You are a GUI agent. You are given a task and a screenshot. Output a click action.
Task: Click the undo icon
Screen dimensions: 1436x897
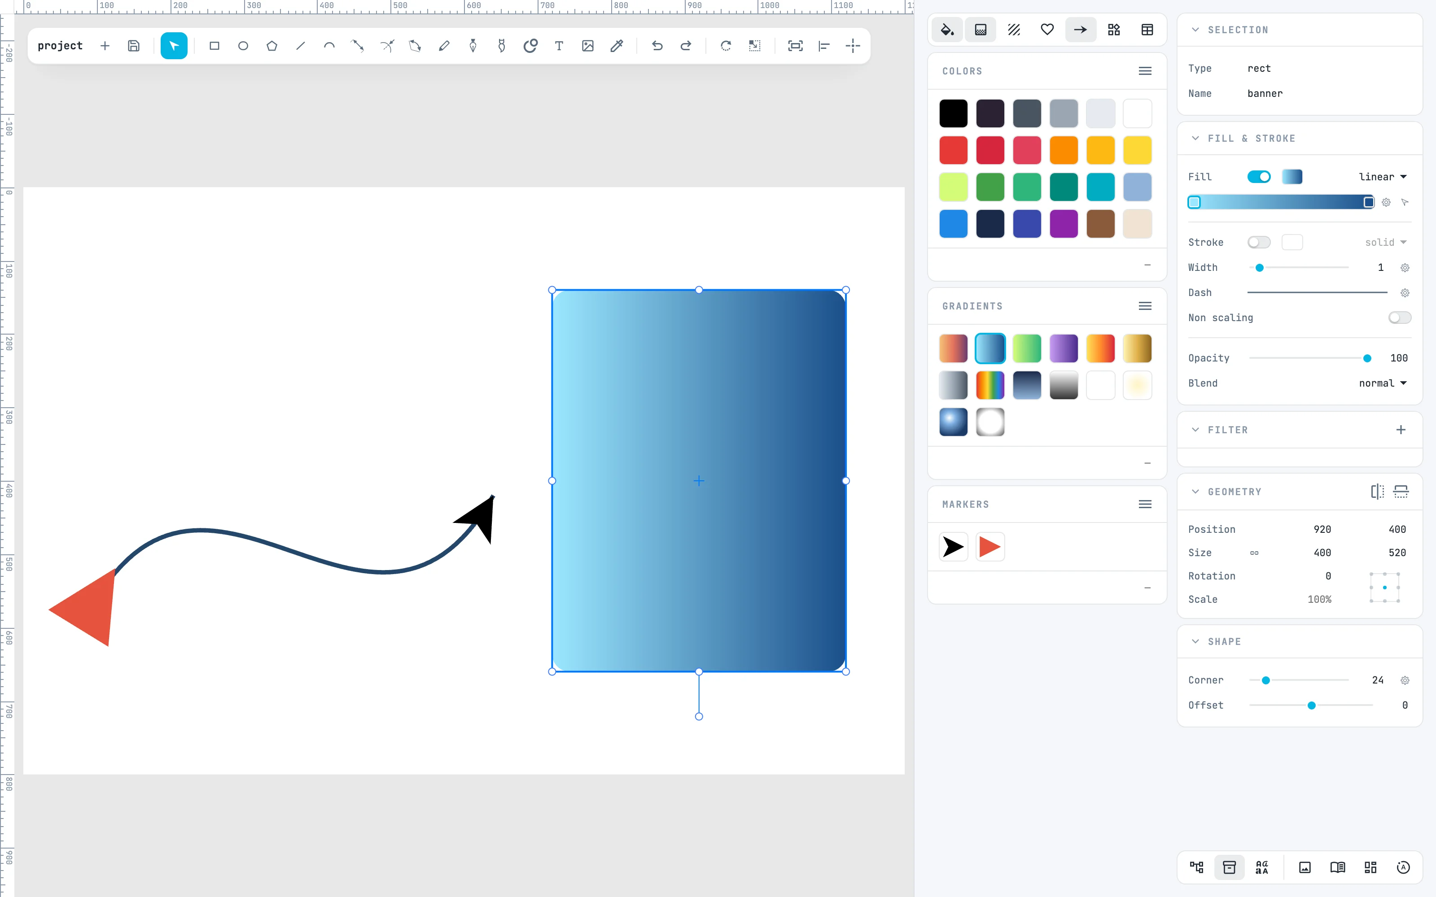[657, 46]
